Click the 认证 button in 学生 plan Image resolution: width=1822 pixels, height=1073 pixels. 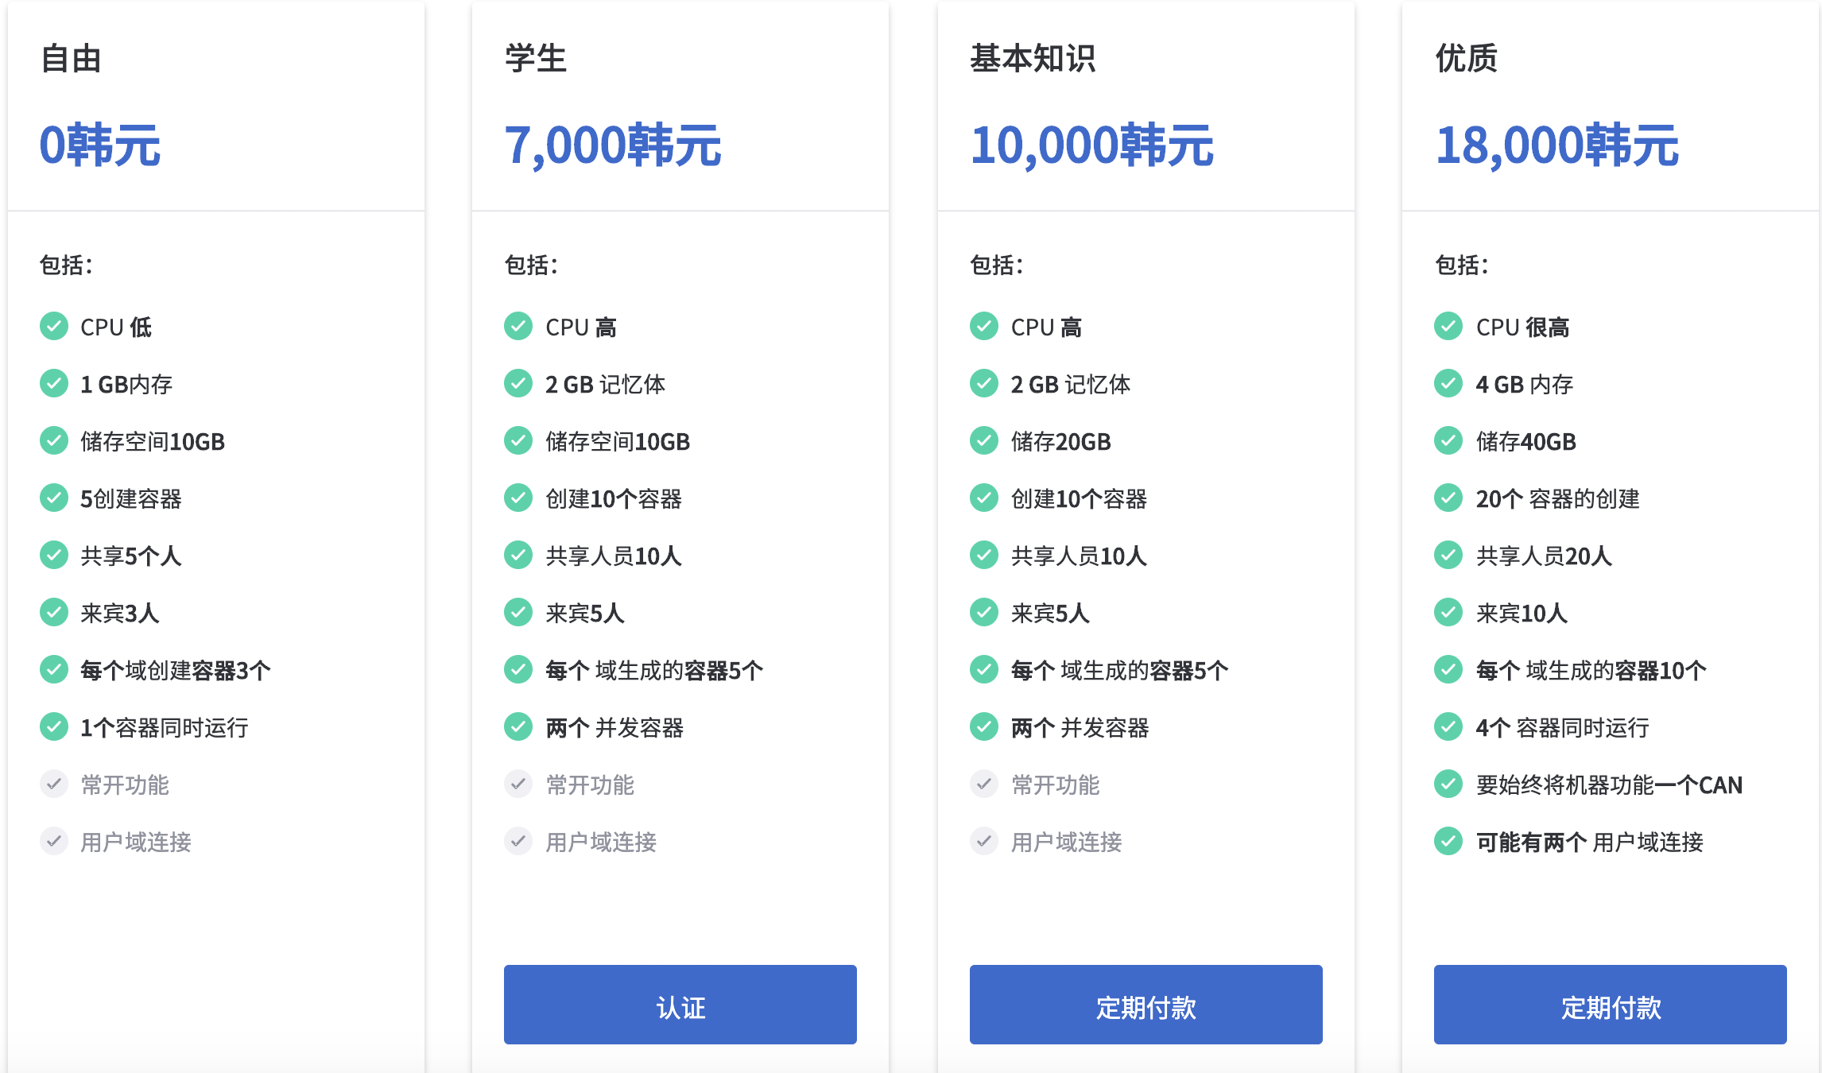[680, 1005]
